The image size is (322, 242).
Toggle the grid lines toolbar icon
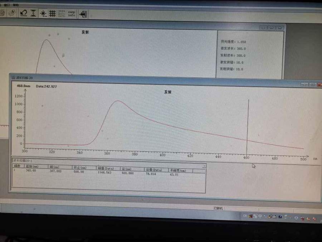coord(52,14)
